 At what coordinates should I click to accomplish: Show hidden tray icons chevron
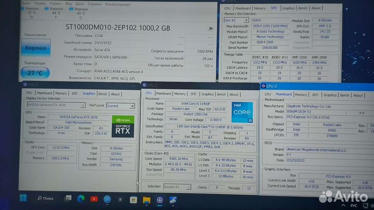coord(343,205)
